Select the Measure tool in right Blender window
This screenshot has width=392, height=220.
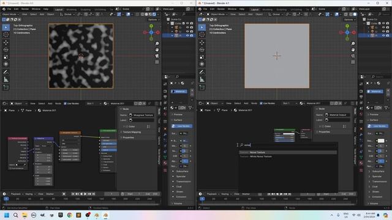202,79
